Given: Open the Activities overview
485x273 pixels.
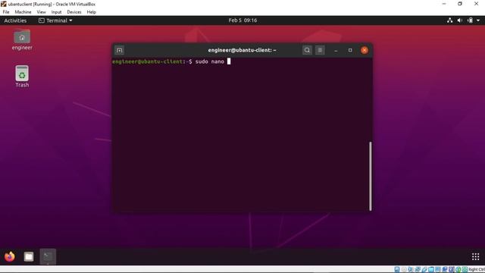Looking at the screenshot, I should [15, 20].
